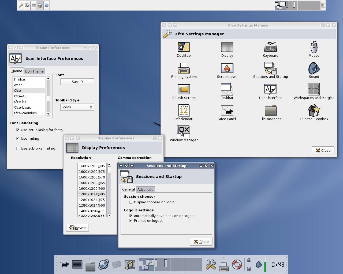Switch to the Icon Theme tab
Viewport: 343px width, 274px height.
(x=34, y=71)
